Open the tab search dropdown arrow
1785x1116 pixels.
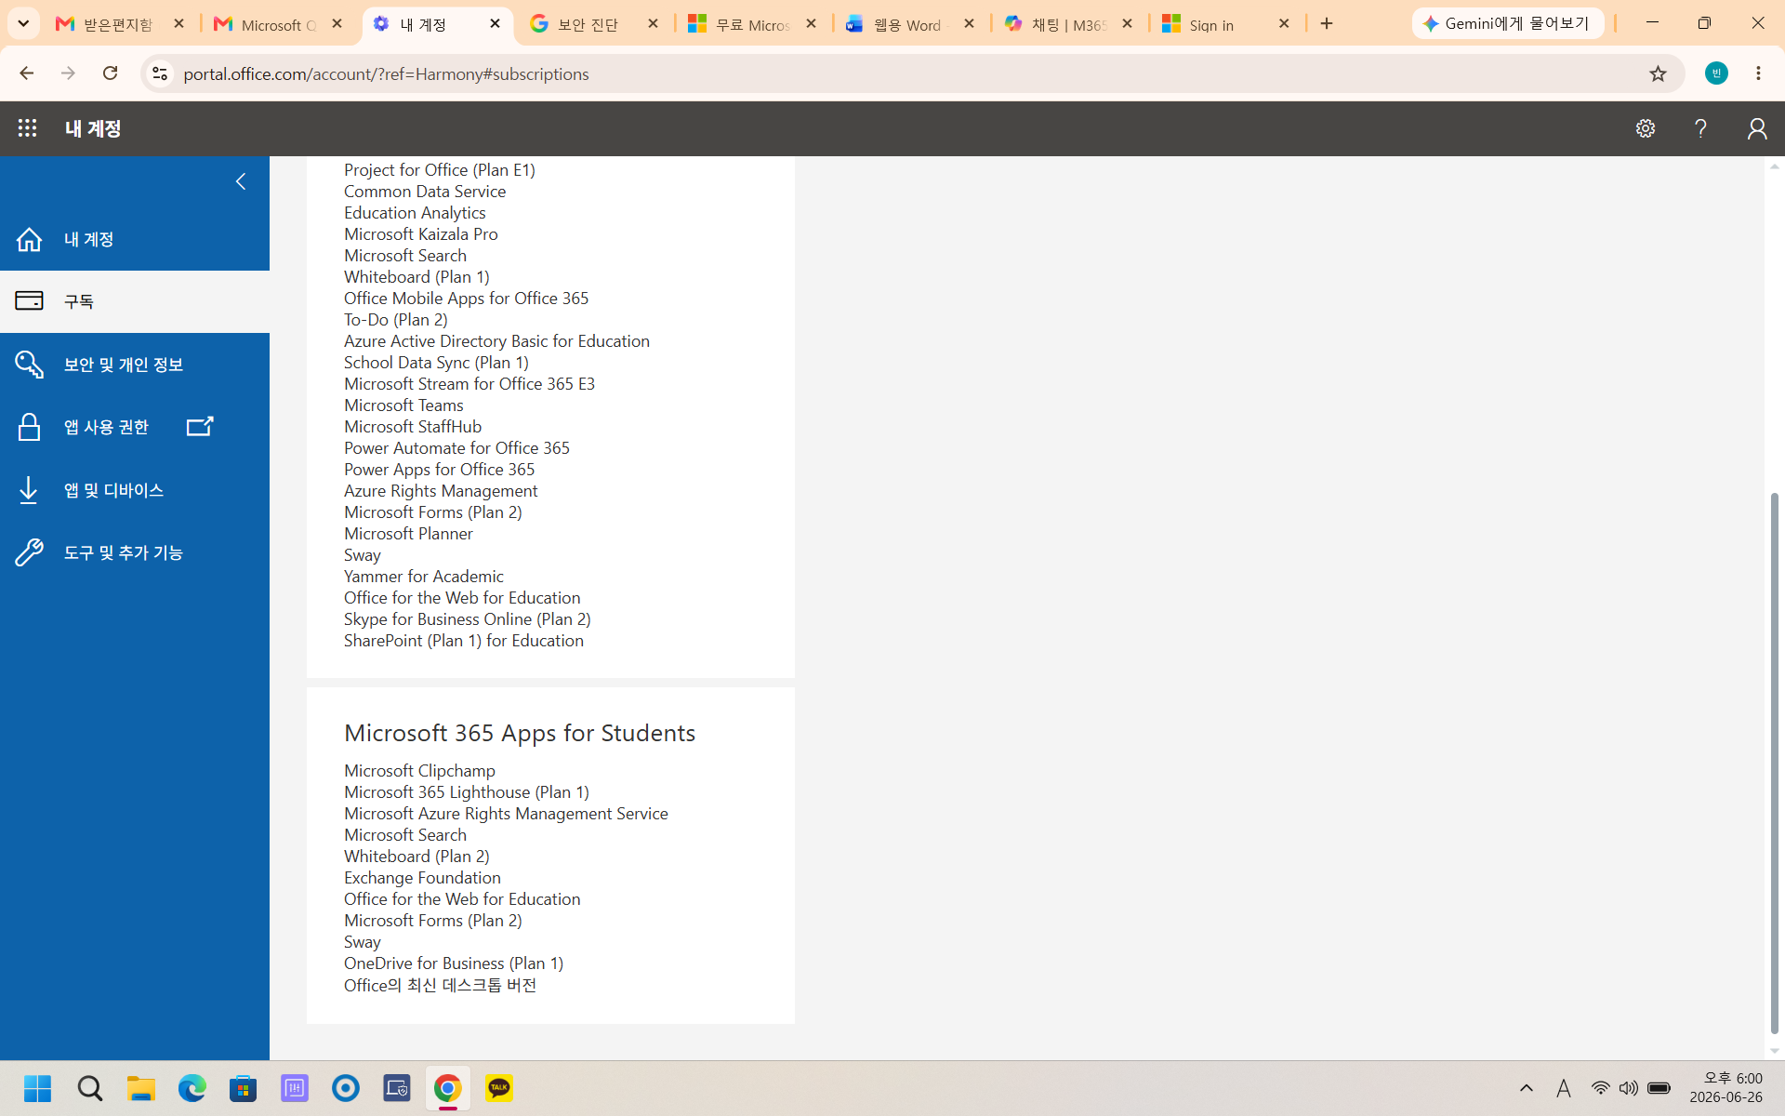click(23, 23)
